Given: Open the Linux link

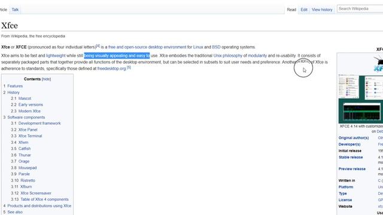Looking at the screenshot, I should (198, 47).
